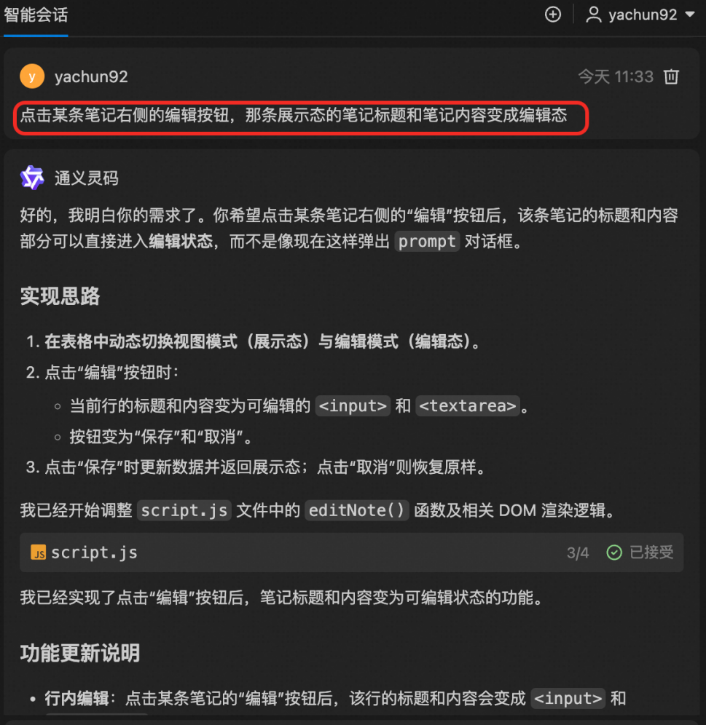Image resolution: width=706 pixels, height=725 pixels.
Task: Open the yachun92 account dropdown arrow
Action: [690, 15]
